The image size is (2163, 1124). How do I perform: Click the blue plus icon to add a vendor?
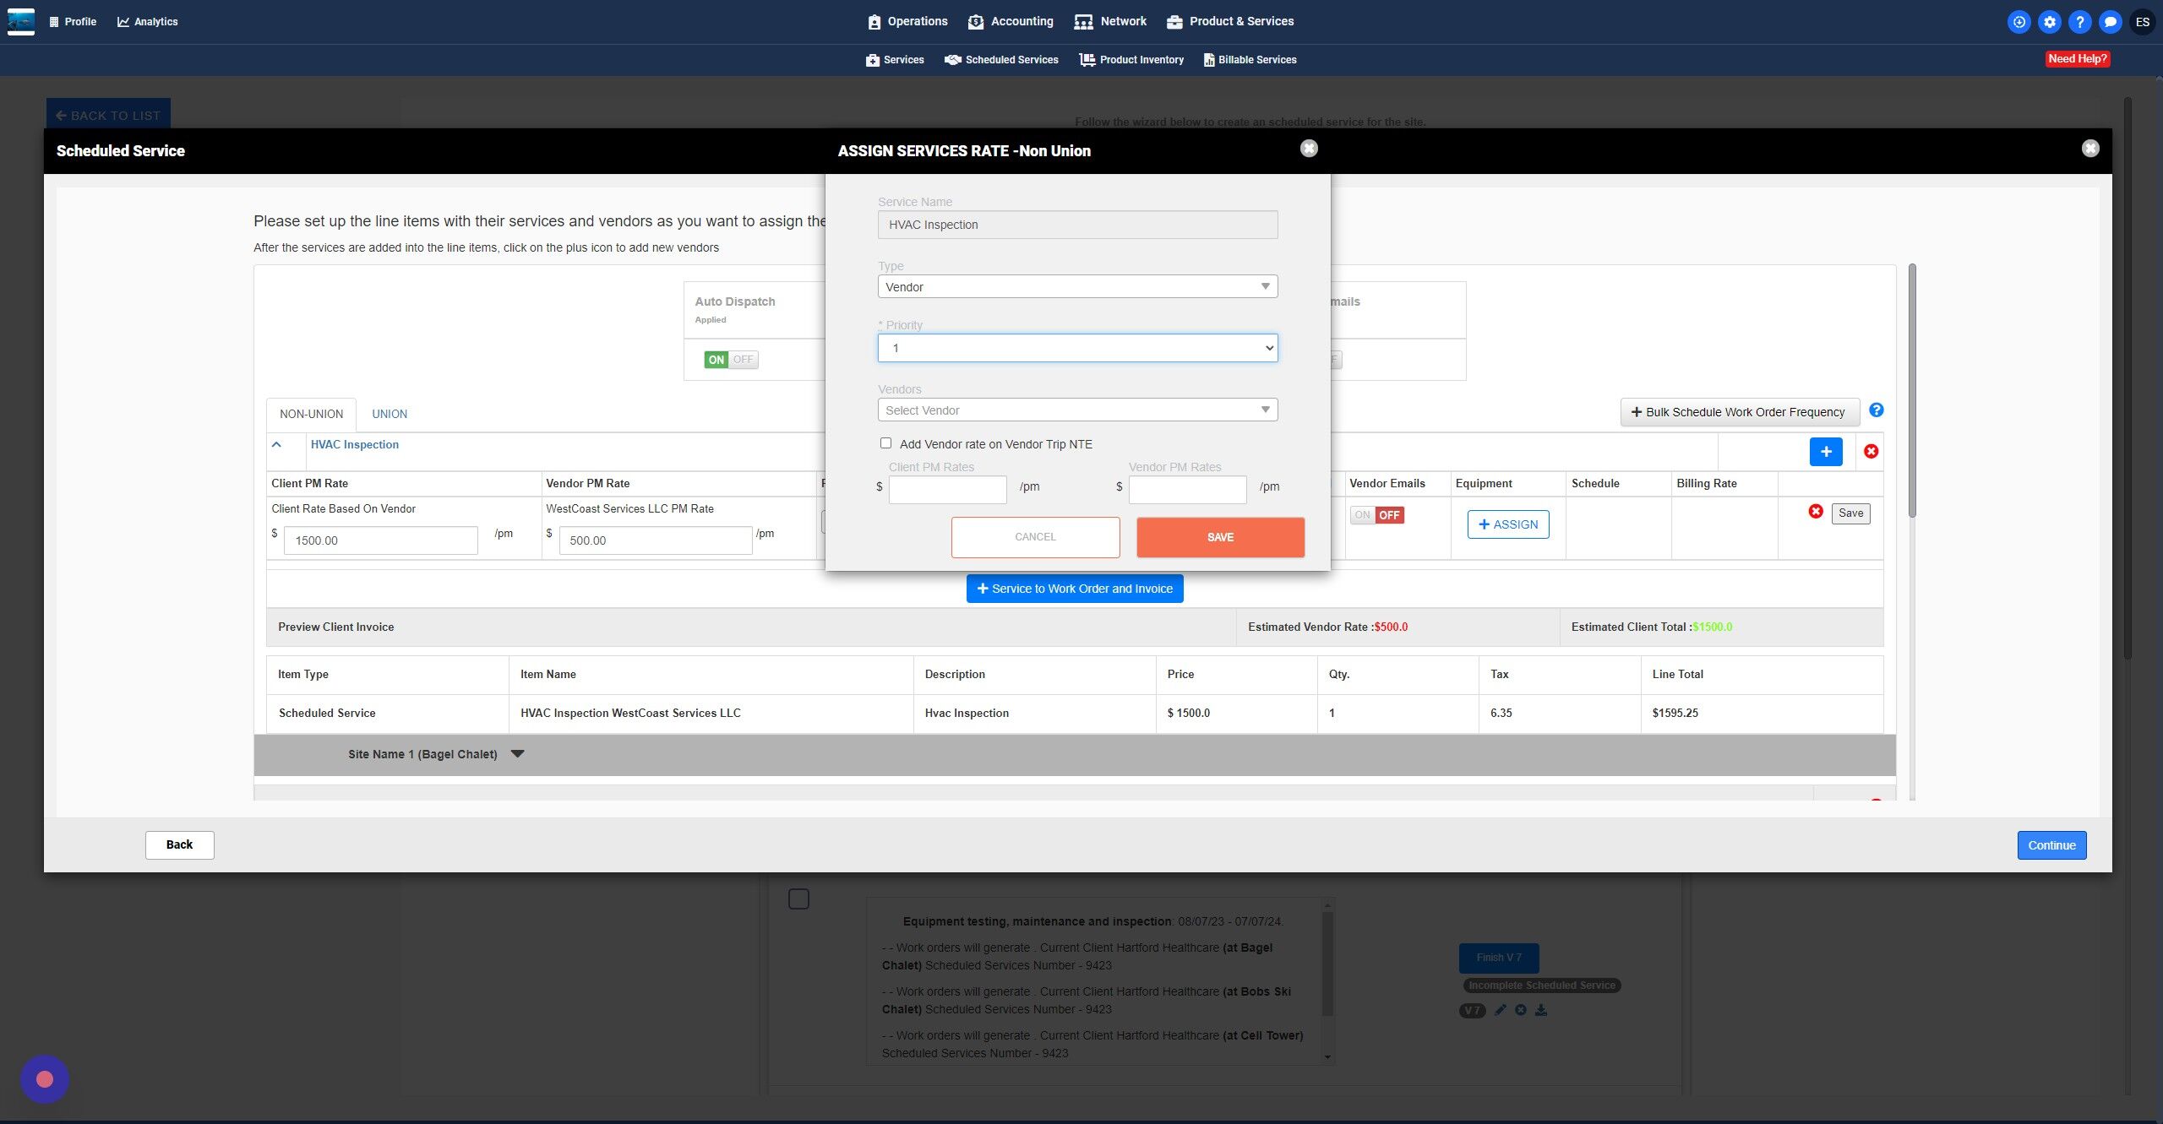click(1825, 452)
